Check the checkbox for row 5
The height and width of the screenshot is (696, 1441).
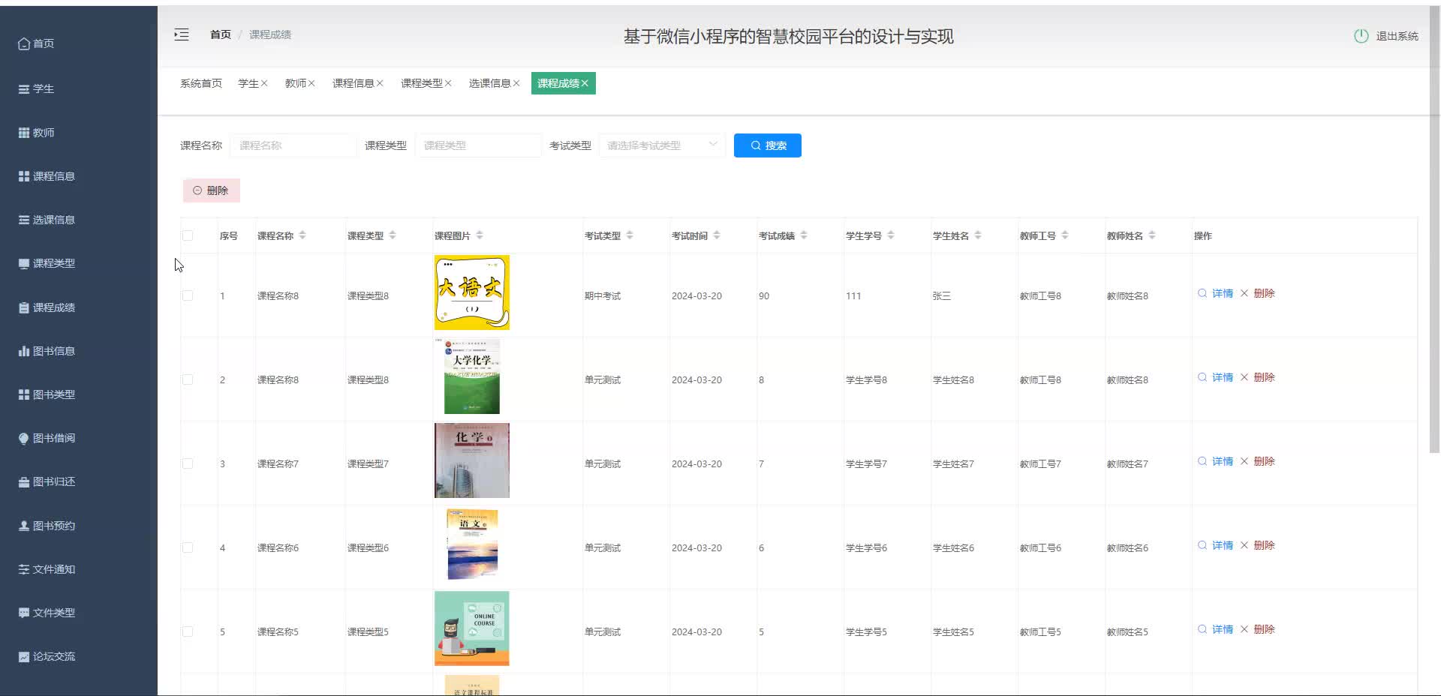[188, 631]
